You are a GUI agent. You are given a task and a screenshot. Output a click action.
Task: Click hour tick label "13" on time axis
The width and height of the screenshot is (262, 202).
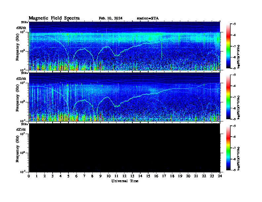(x=132, y=176)
